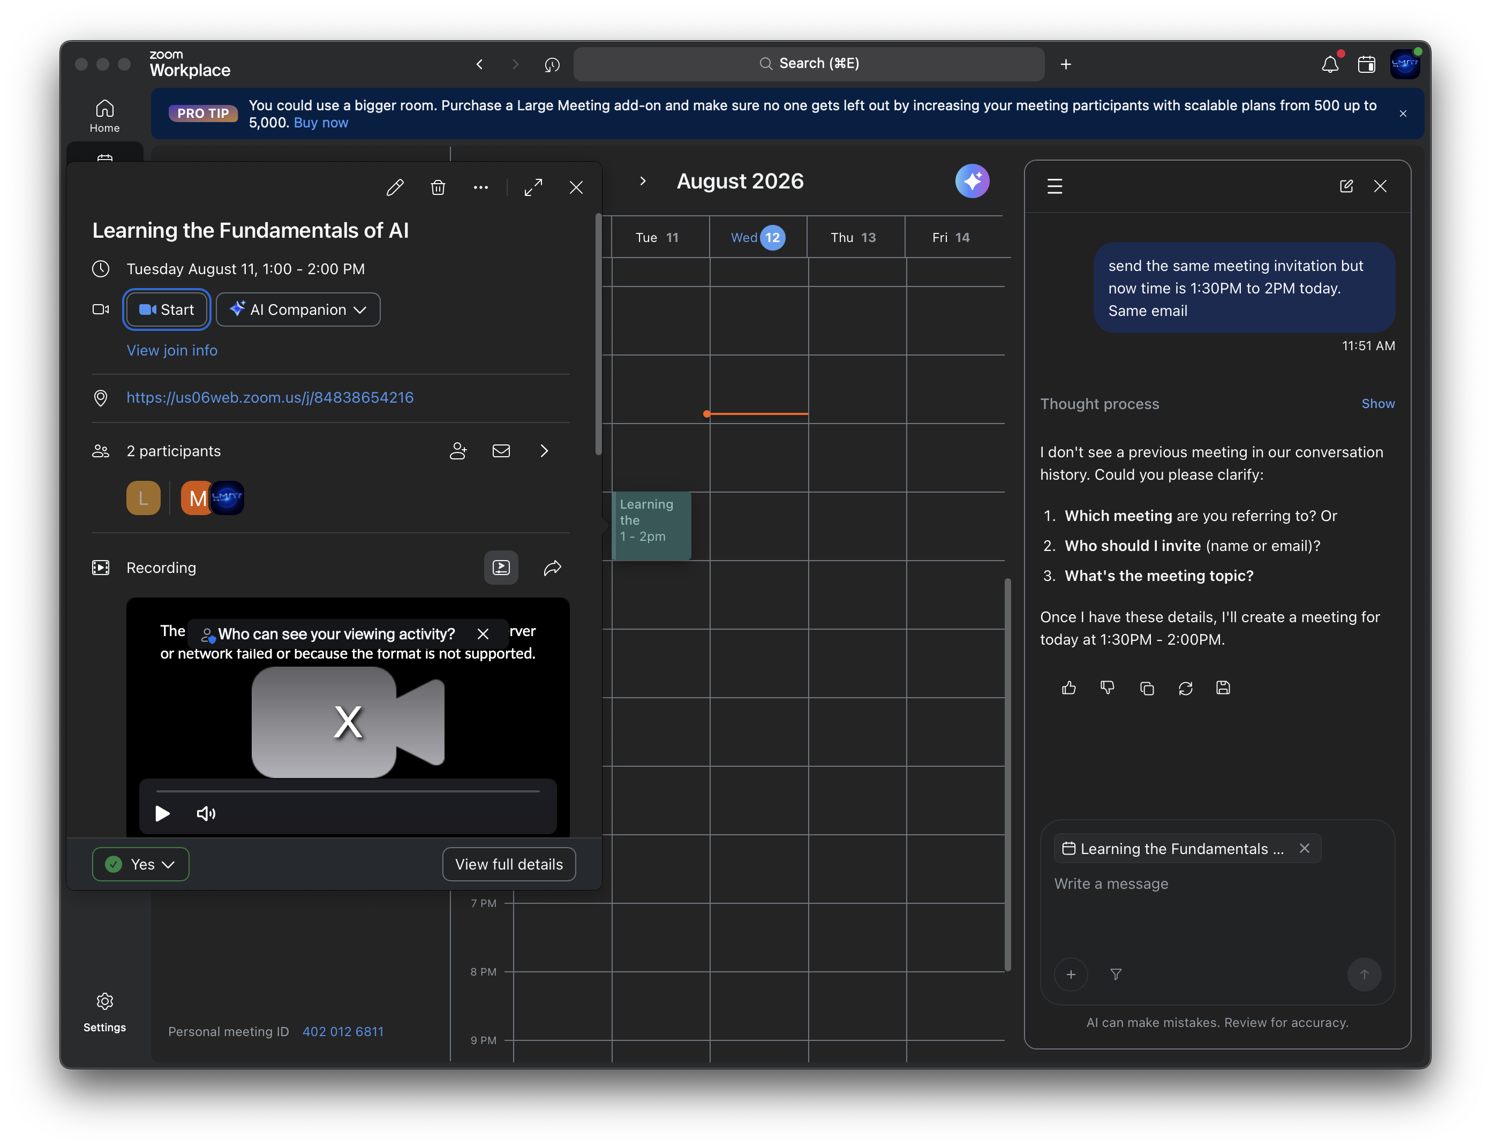Open the filter icon in the message box
Image resolution: width=1491 pixels, height=1148 pixels.
1116,974
